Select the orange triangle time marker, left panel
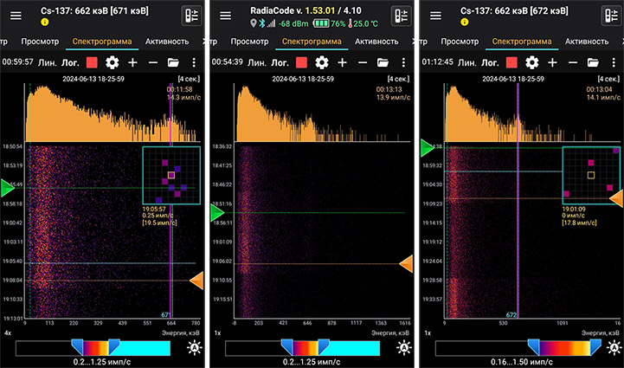Viewport: 624px width, 368px height. 196,281
